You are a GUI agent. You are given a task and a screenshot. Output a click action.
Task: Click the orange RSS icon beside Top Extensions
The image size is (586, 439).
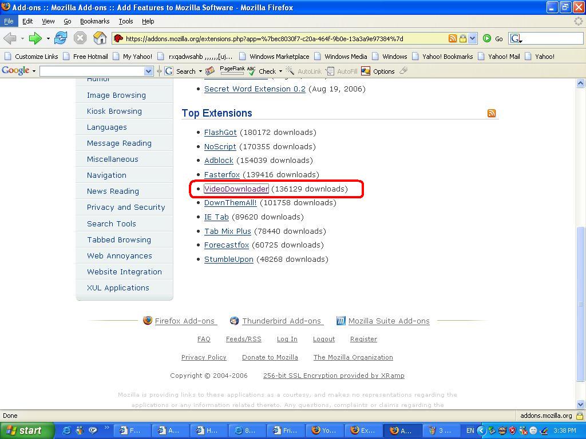(492, 113)
